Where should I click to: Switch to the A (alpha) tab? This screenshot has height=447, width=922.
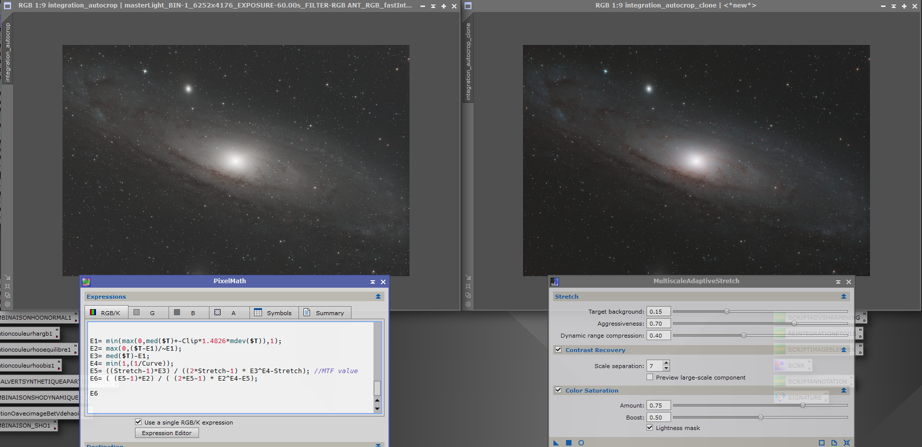click(229, 313)
